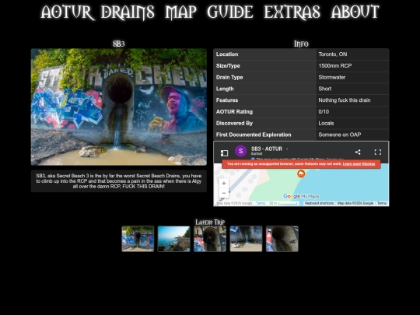The width and height of the screenshot is (420, 315).
Task: Open the Guide page
Action: 230,12
